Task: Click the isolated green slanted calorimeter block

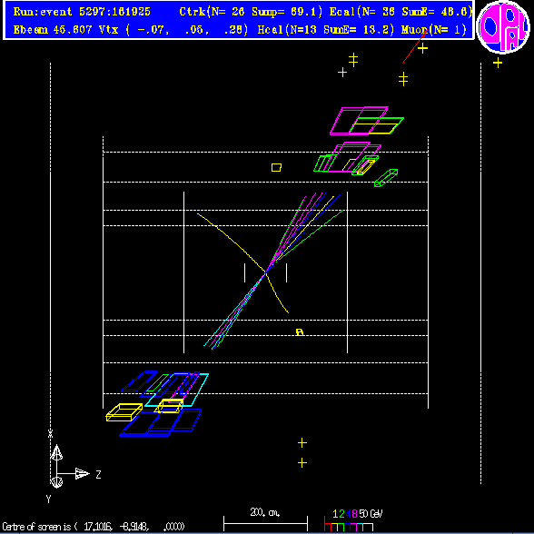Action: pos(386,178)
